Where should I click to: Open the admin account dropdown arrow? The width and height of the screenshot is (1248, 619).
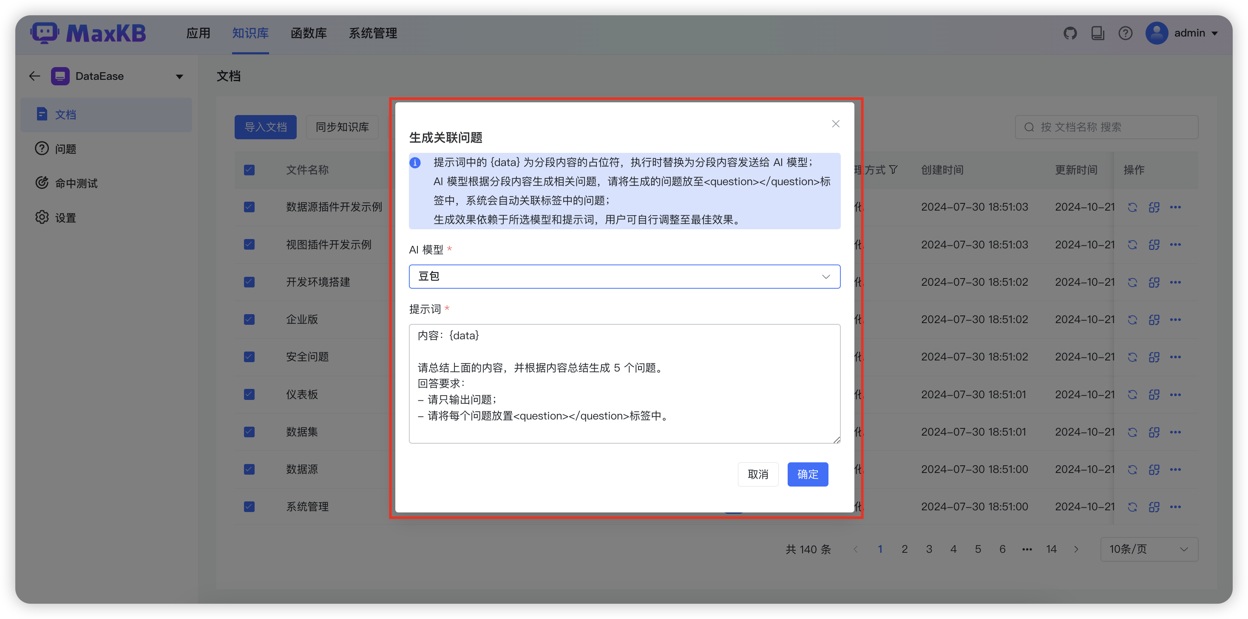(x=1214, y=34)
